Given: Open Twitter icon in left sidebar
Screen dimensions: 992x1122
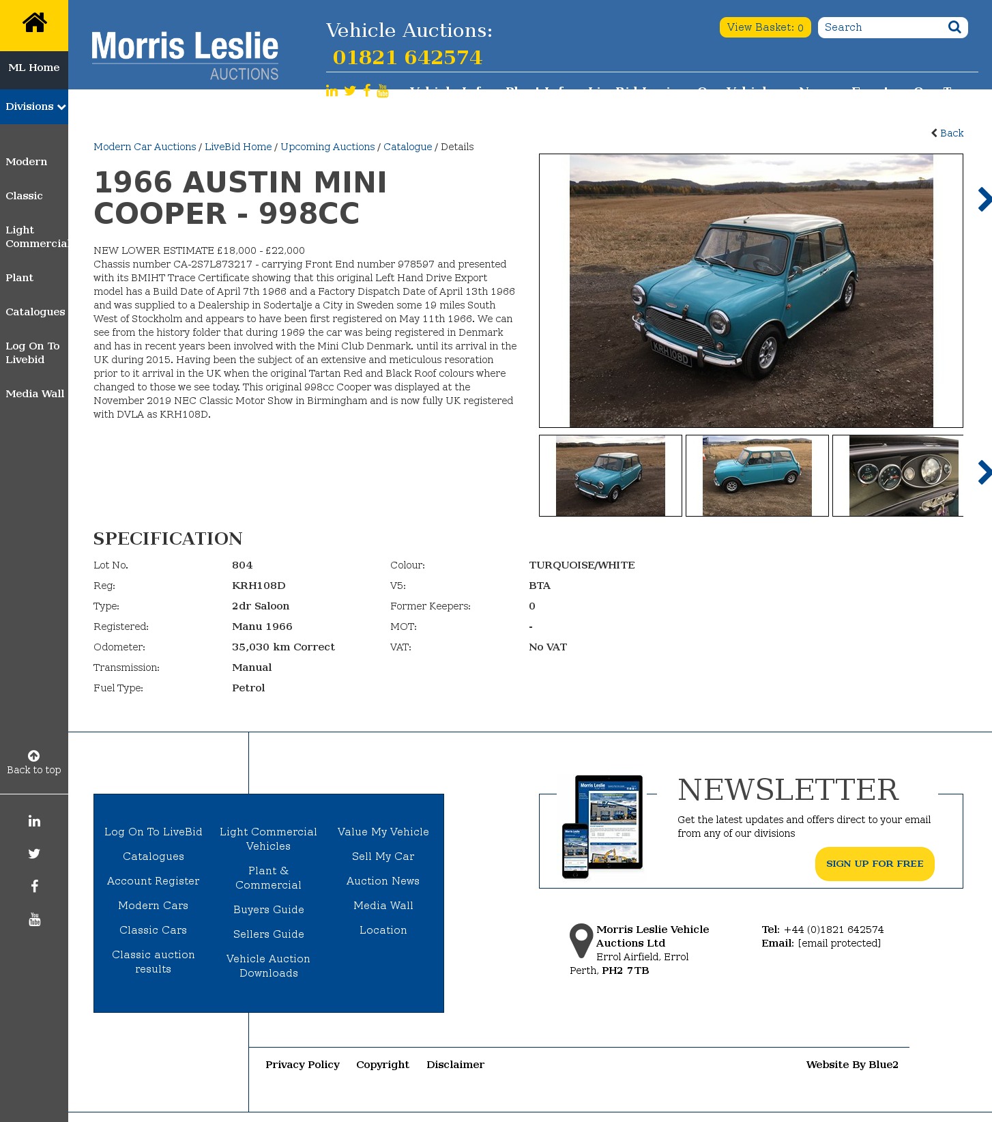Looking at the screenshot, I should (x=34, y=854).
